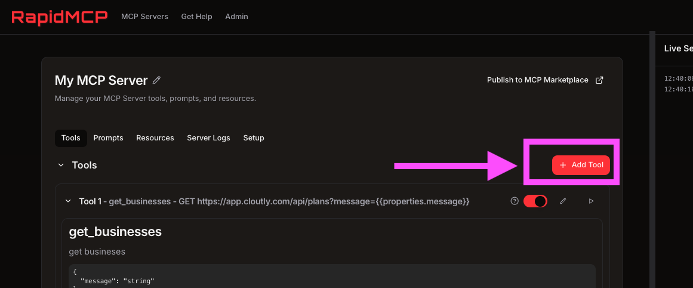Viewport: 693px width, 288px height.
Task: Click the 'Manage your MCP Server tools' subtitle
Action: tap(156, 98)
